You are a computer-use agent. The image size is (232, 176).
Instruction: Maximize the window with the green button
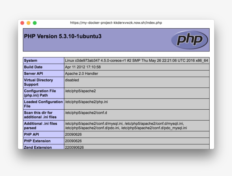coord(35,23)
